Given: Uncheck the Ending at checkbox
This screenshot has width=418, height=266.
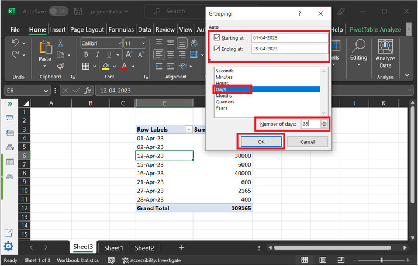Looking at the screenshot, I should click(217, 49).
